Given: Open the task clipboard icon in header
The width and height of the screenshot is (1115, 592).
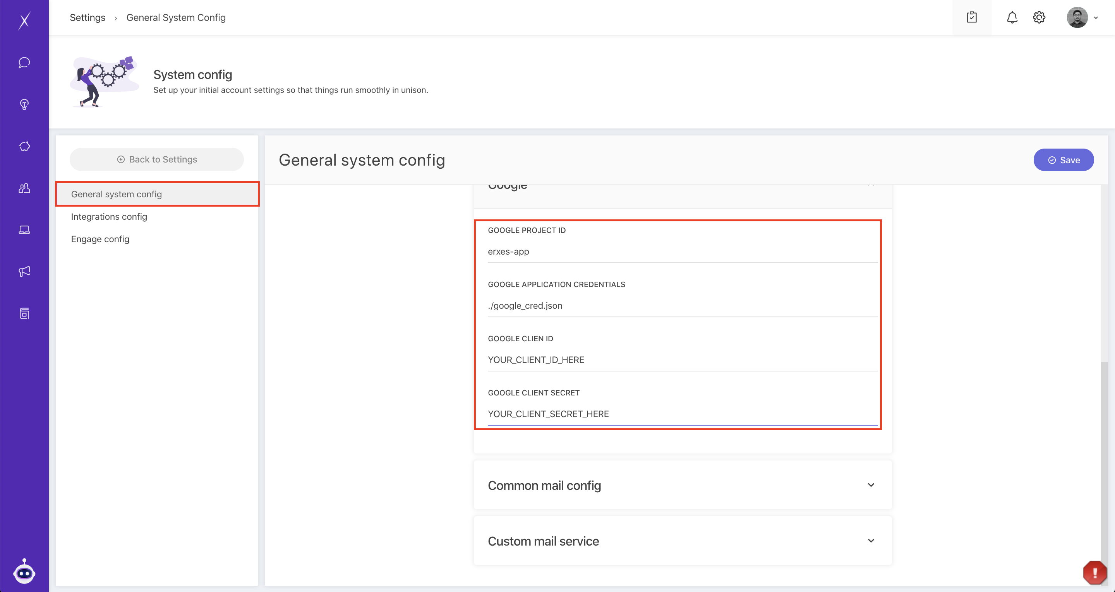Looking at the screenshot, I should click(972, 17).
